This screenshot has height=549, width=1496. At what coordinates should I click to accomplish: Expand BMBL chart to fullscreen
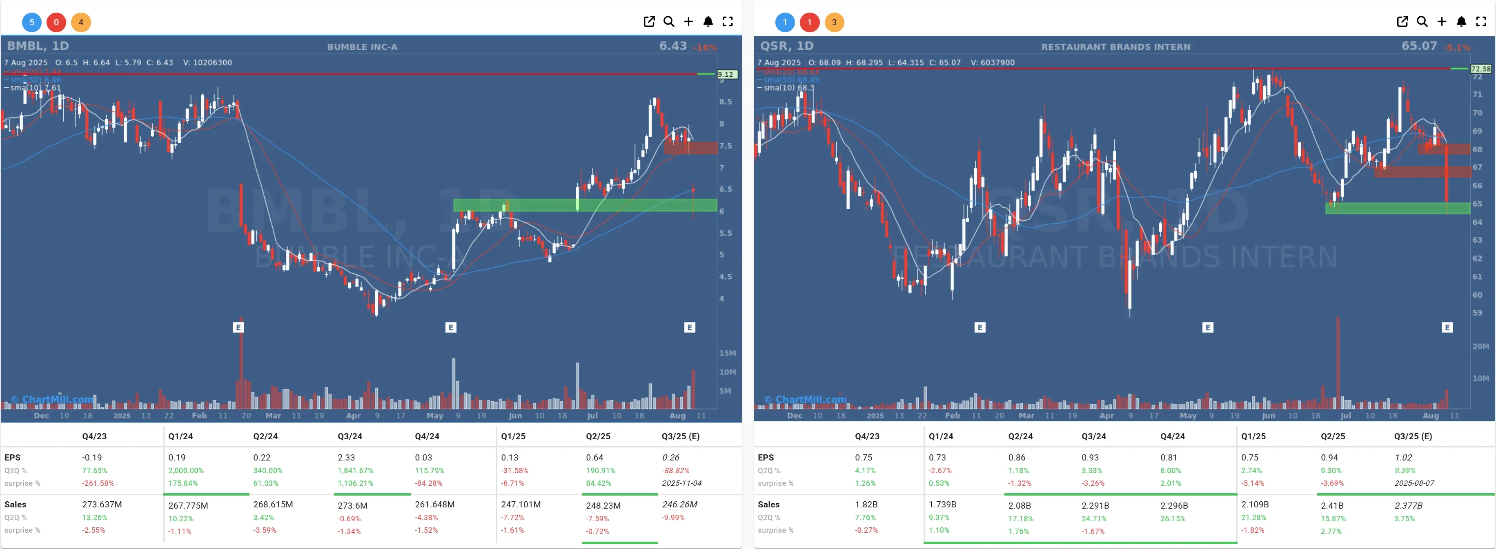(728, 22)
